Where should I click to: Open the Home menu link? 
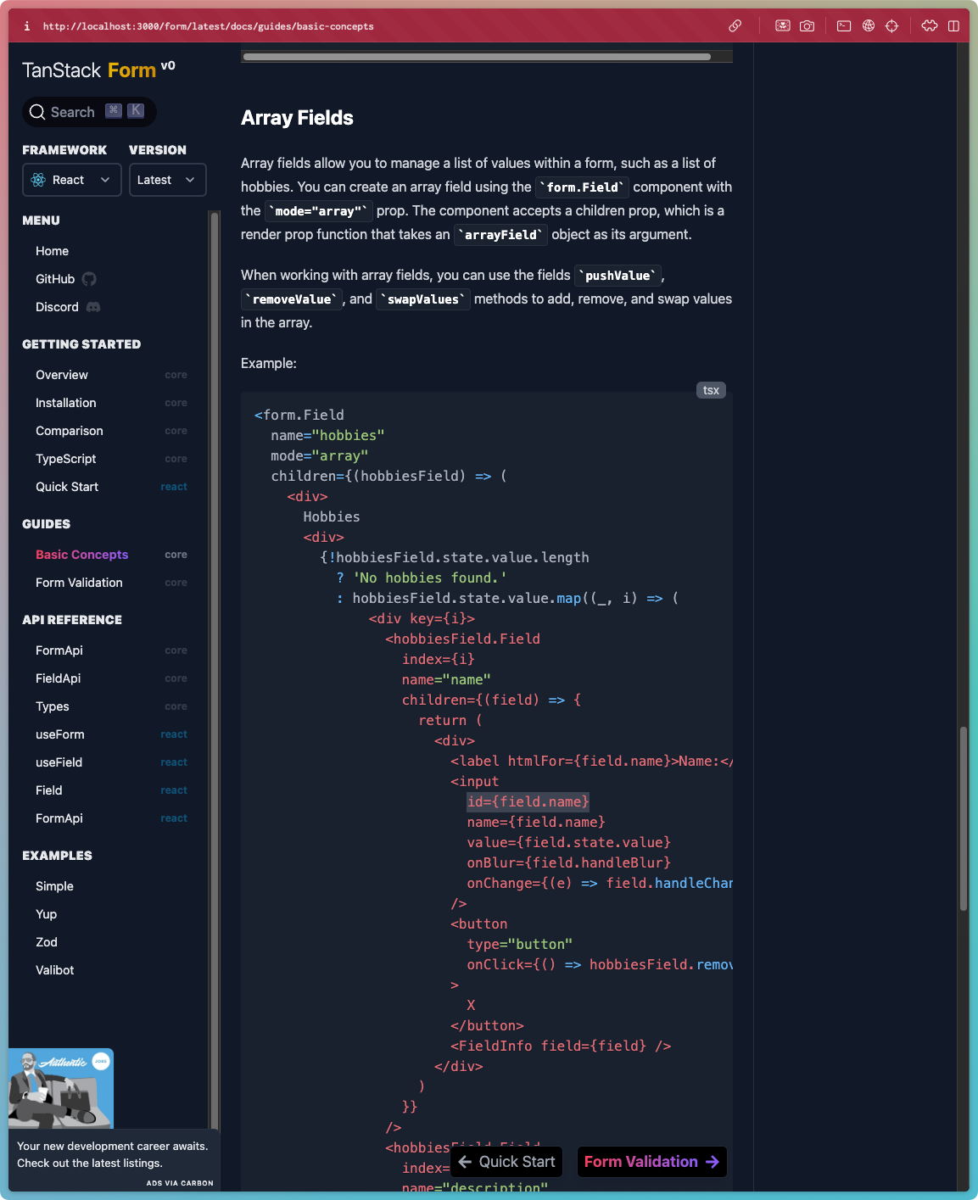53,251
